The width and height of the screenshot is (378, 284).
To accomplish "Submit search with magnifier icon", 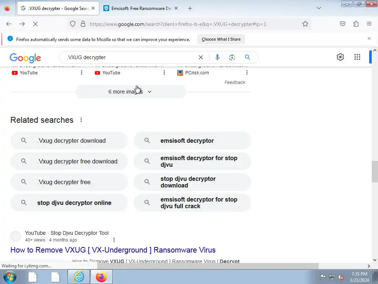I will point(247,57).
